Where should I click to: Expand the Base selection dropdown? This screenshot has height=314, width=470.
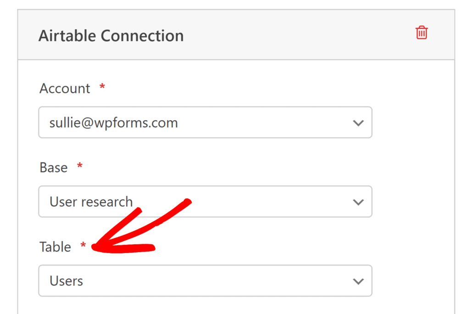point(205,202)
